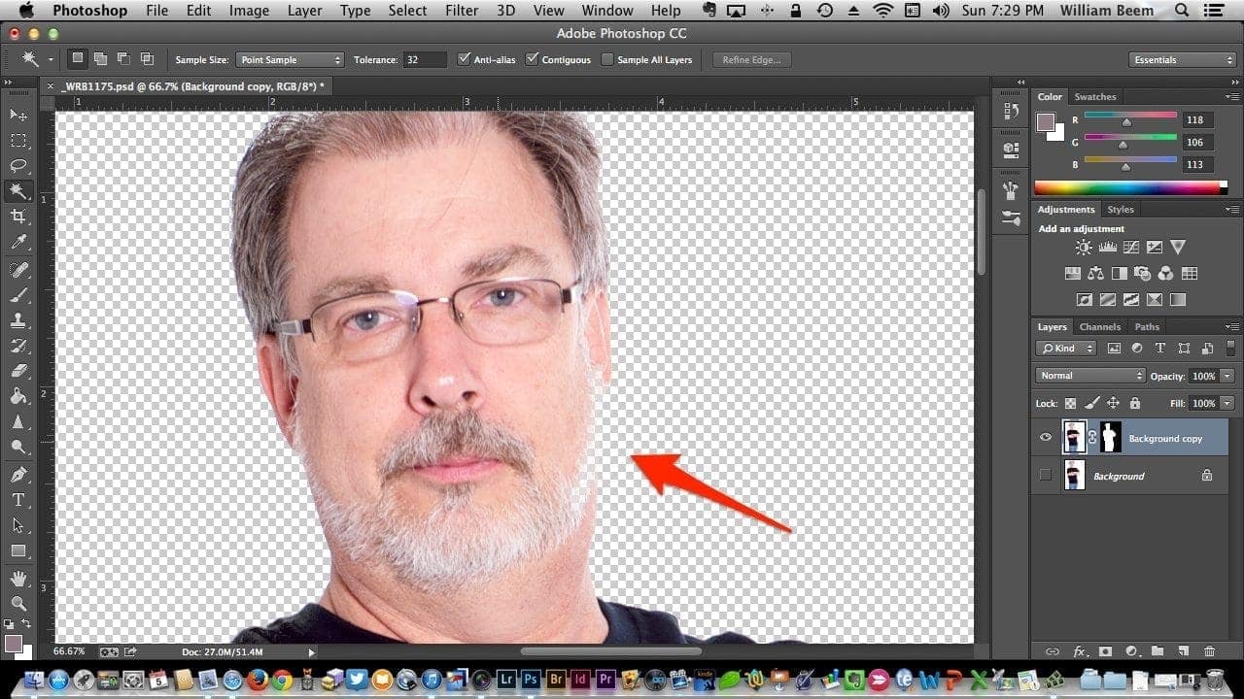The width and height of the screenshot is (1244, 699).
Task: Click the Wi-Fi icon in menu bar
Action: 883,11
